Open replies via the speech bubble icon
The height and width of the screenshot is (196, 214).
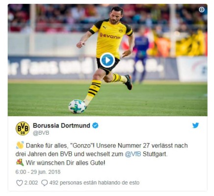click(x=45, y=183)
